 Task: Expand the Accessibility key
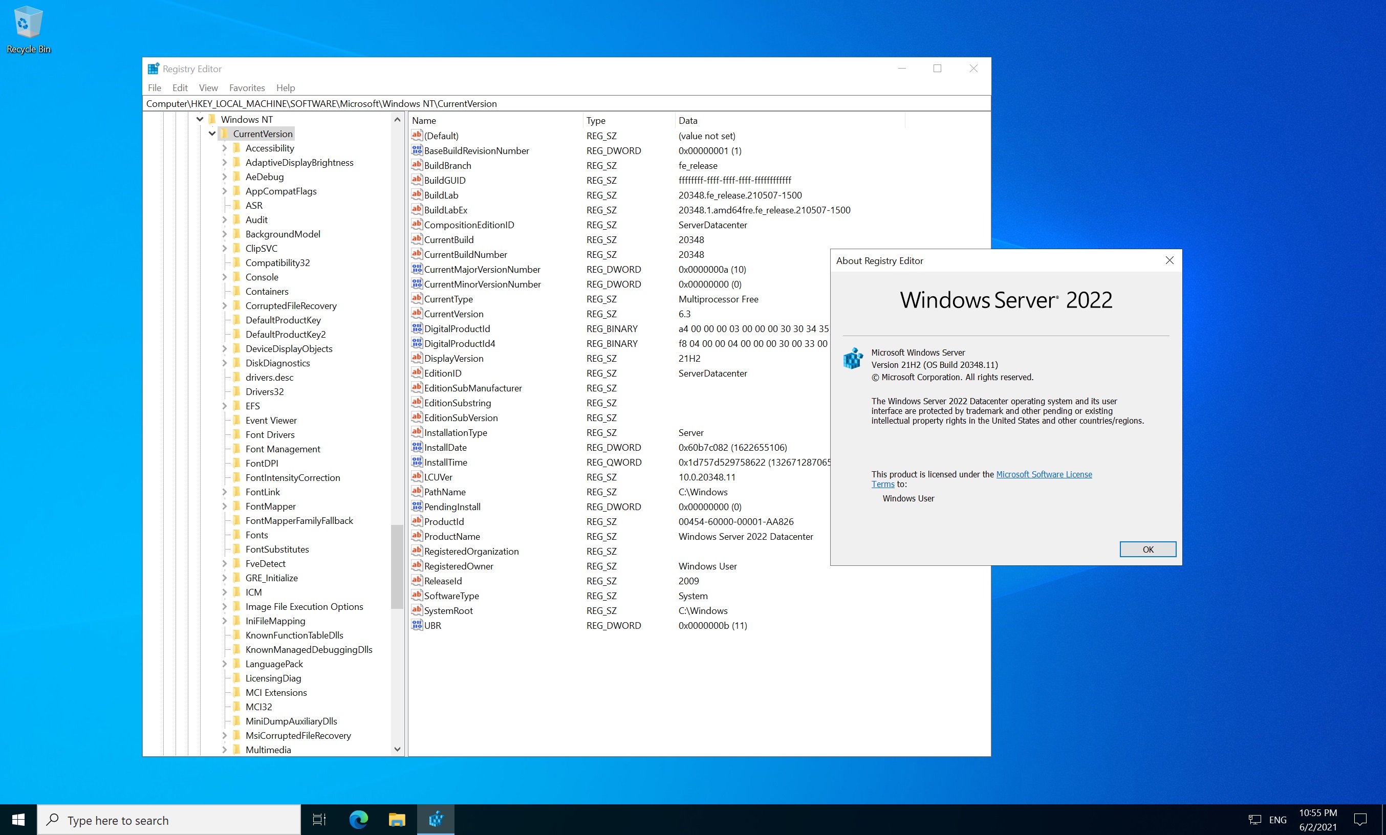[x=225, y=148]
